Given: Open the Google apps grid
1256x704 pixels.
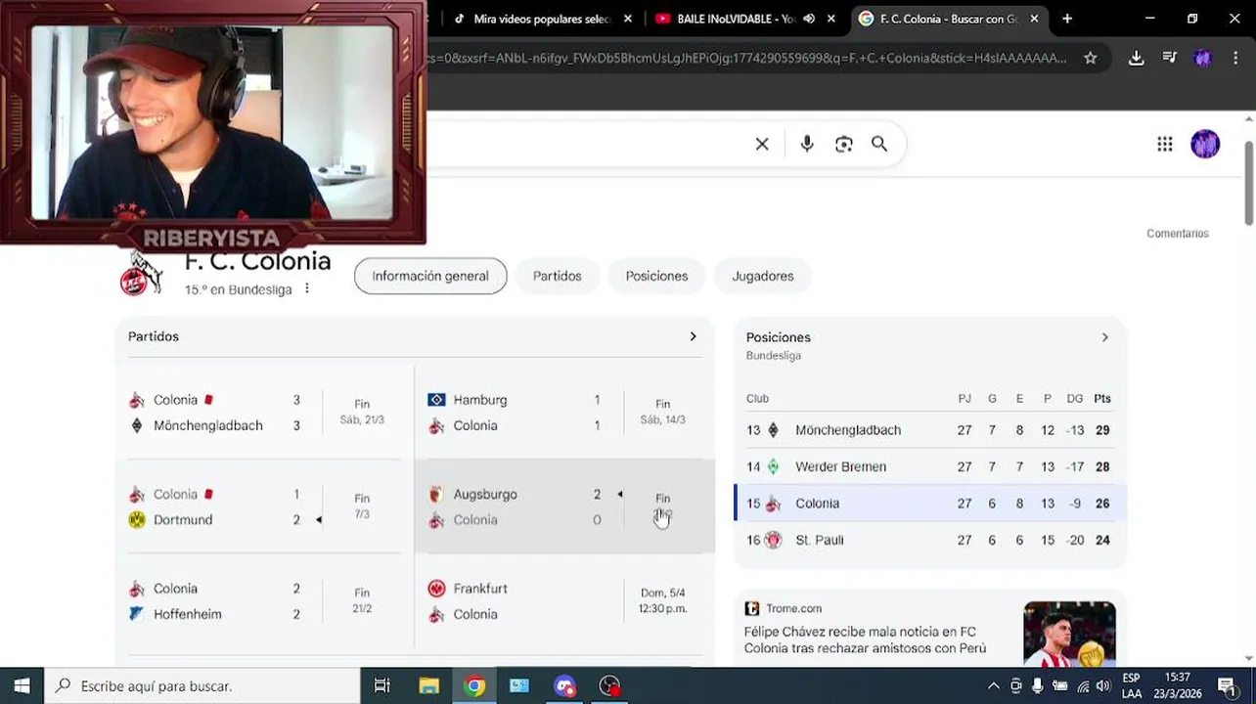Looking at the screenshot, I should pyautogui.click(x=1164, y=144).
